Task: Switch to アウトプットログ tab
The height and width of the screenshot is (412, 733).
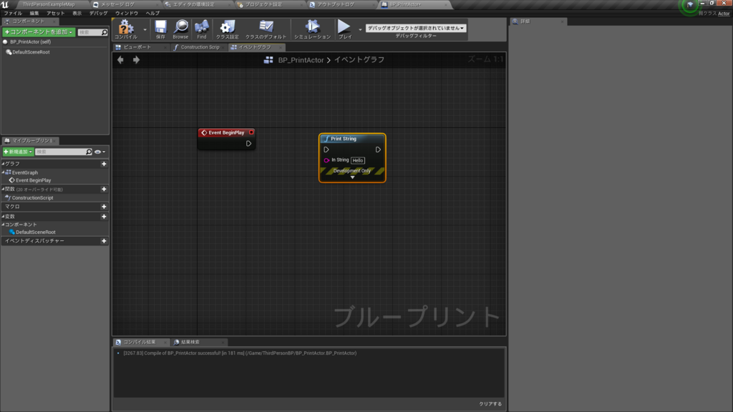Action: (x=336, y=4)
